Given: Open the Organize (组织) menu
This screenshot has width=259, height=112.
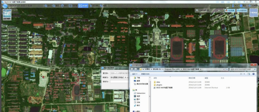Looking at the screenshot, I should pos(135,74).
